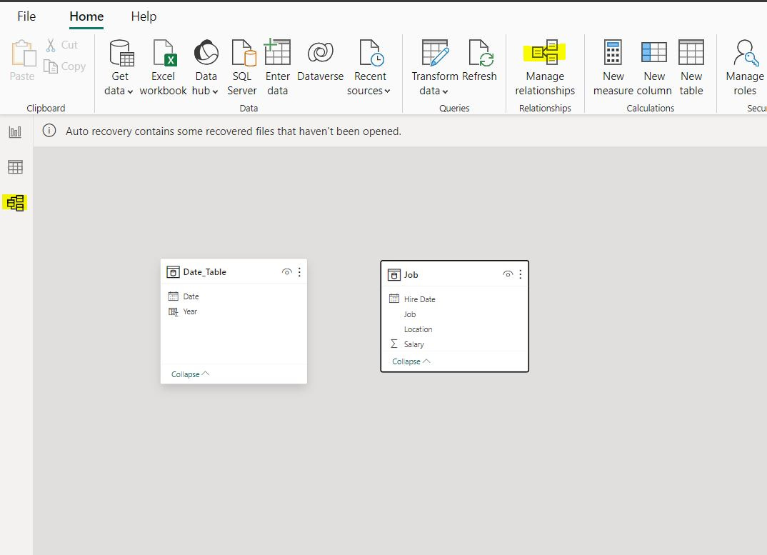Open the Get data source picker

coord(119,68)
